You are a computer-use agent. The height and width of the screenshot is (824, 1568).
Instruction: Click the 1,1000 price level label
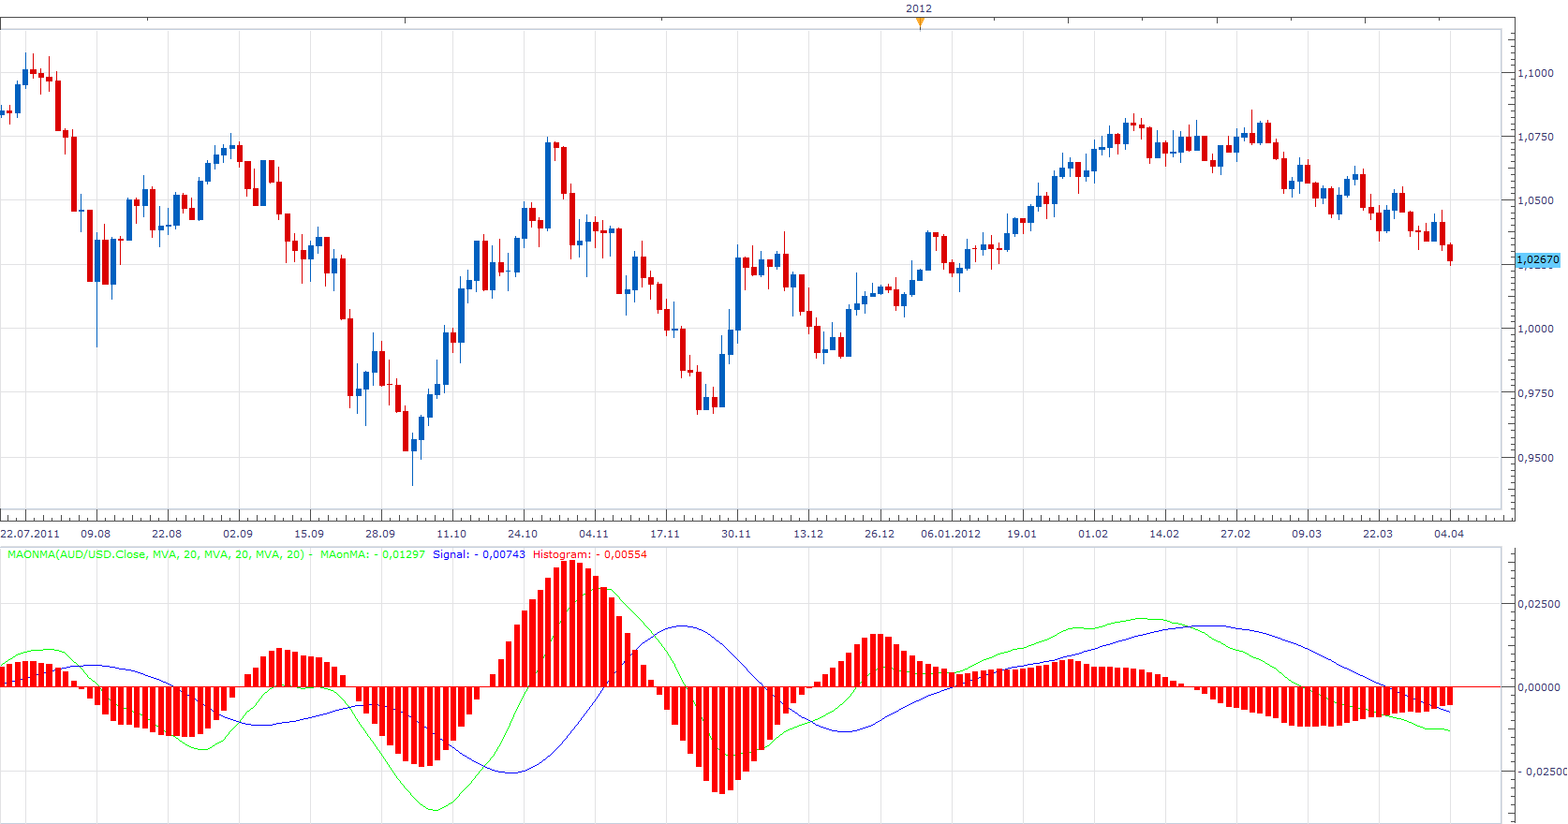click(1535, 73)
